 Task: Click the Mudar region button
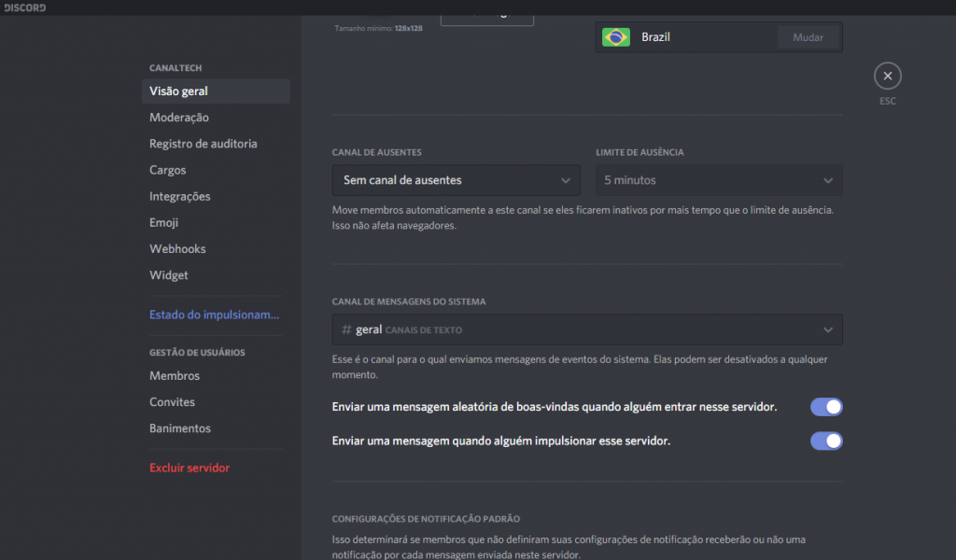click(x=808, y=37)
